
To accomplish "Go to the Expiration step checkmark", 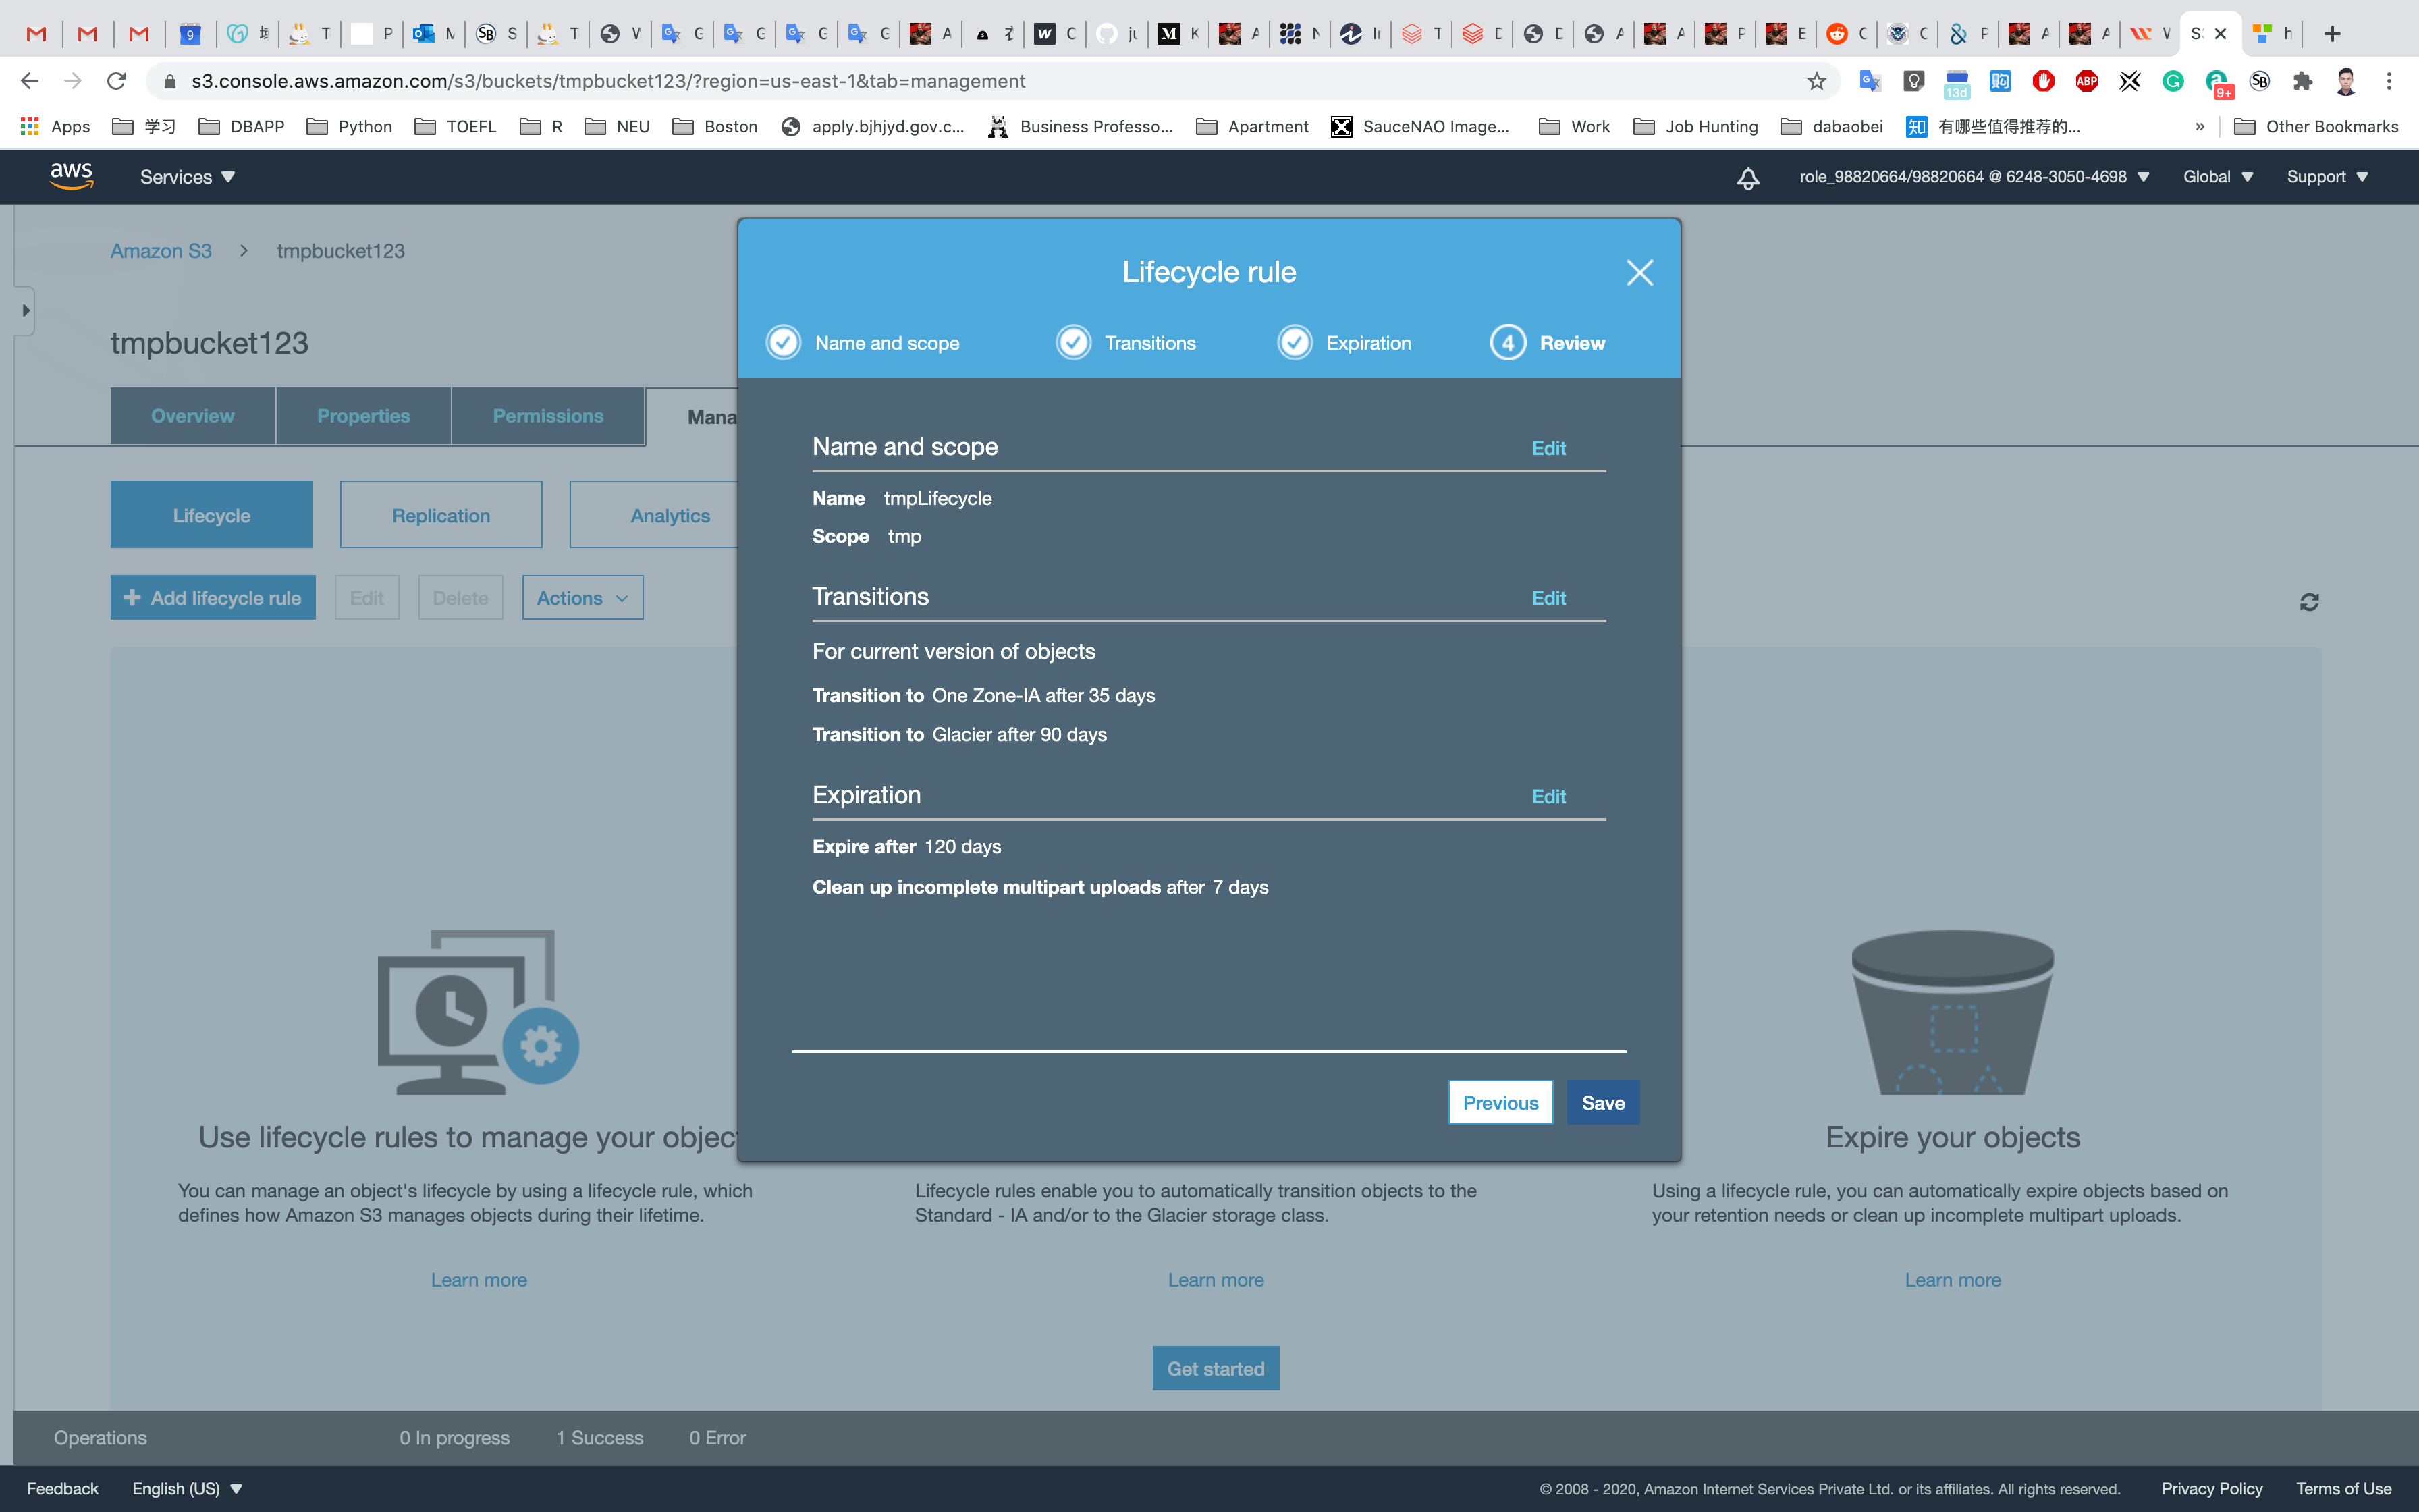I will click(1295, 343).
